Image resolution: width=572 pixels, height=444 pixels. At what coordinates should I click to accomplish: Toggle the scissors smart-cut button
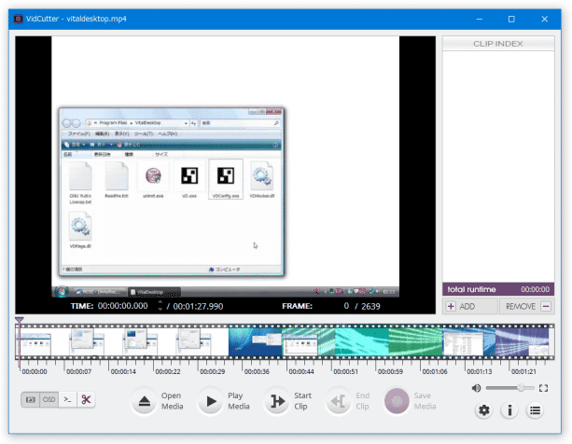(86, 400)
